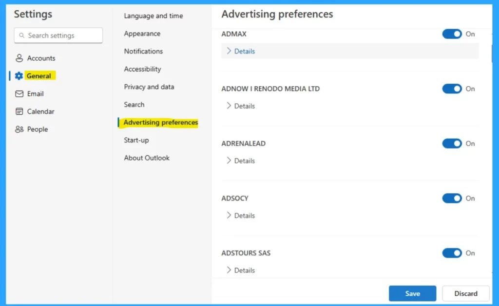Image resolution: width=499 pixels, height=306 pixels.
Task: Open Notifications settings
Action: click(143, 51)
